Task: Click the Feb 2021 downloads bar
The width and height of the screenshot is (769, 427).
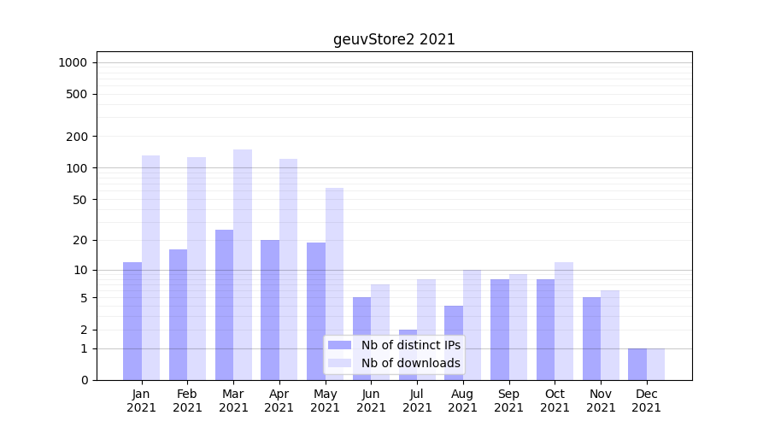Action: pyautogui.click(x=197, y=268)
